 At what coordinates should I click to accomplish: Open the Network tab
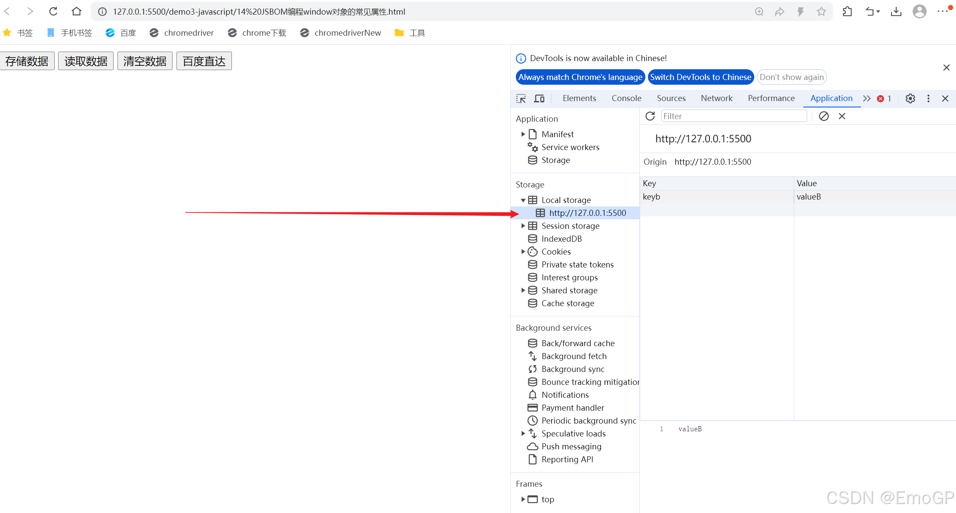716,98
